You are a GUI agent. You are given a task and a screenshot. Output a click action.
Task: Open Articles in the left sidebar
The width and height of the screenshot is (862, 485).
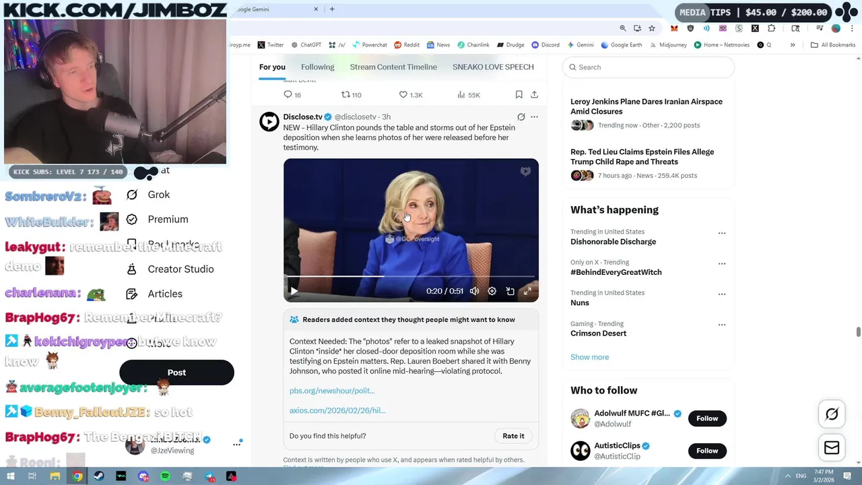(155, 294)
